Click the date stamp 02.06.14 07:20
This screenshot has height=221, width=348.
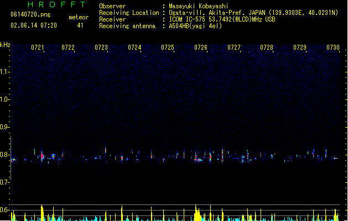pos(34,25)
